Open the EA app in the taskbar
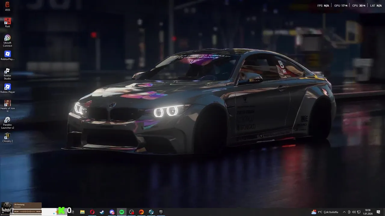Image resolution: width=385 pixels, height=216 pixels. coord(141,212)
